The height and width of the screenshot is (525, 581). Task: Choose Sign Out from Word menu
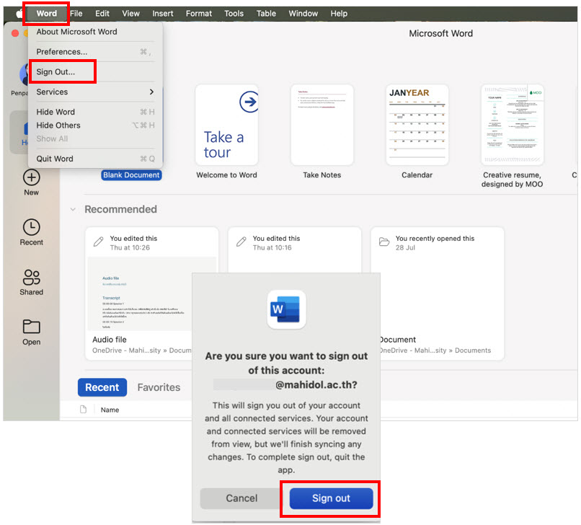tap(56, 72)
